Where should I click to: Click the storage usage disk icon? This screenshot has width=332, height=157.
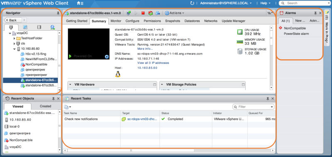click(239, 51)
